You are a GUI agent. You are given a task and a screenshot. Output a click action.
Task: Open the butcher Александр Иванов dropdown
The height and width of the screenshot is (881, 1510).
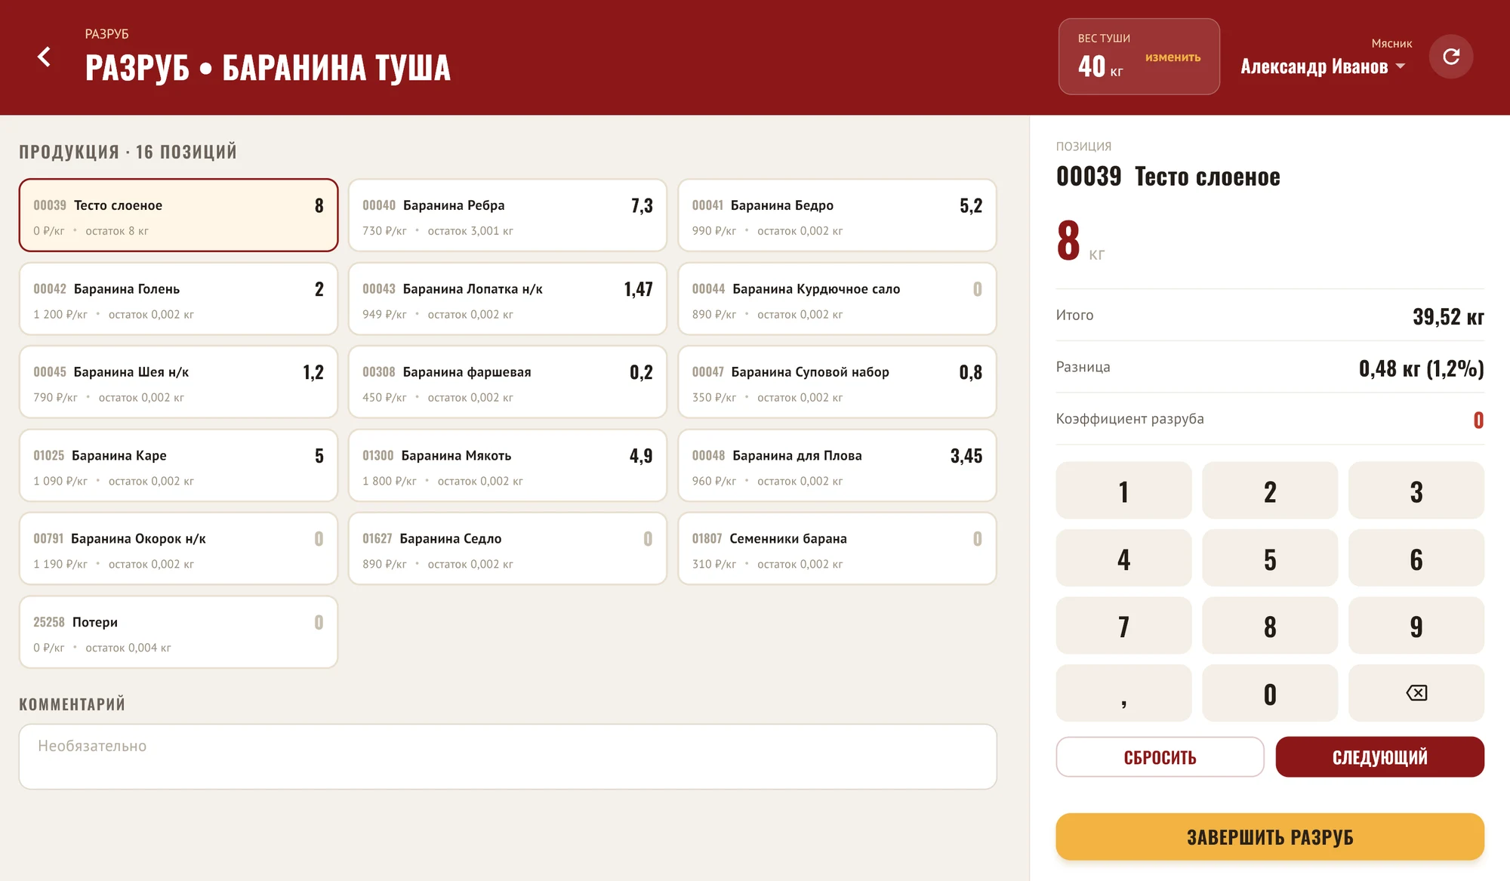[x=1323, y=66]
